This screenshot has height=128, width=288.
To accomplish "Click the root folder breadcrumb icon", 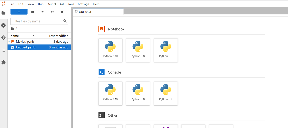I will [13, 29].
